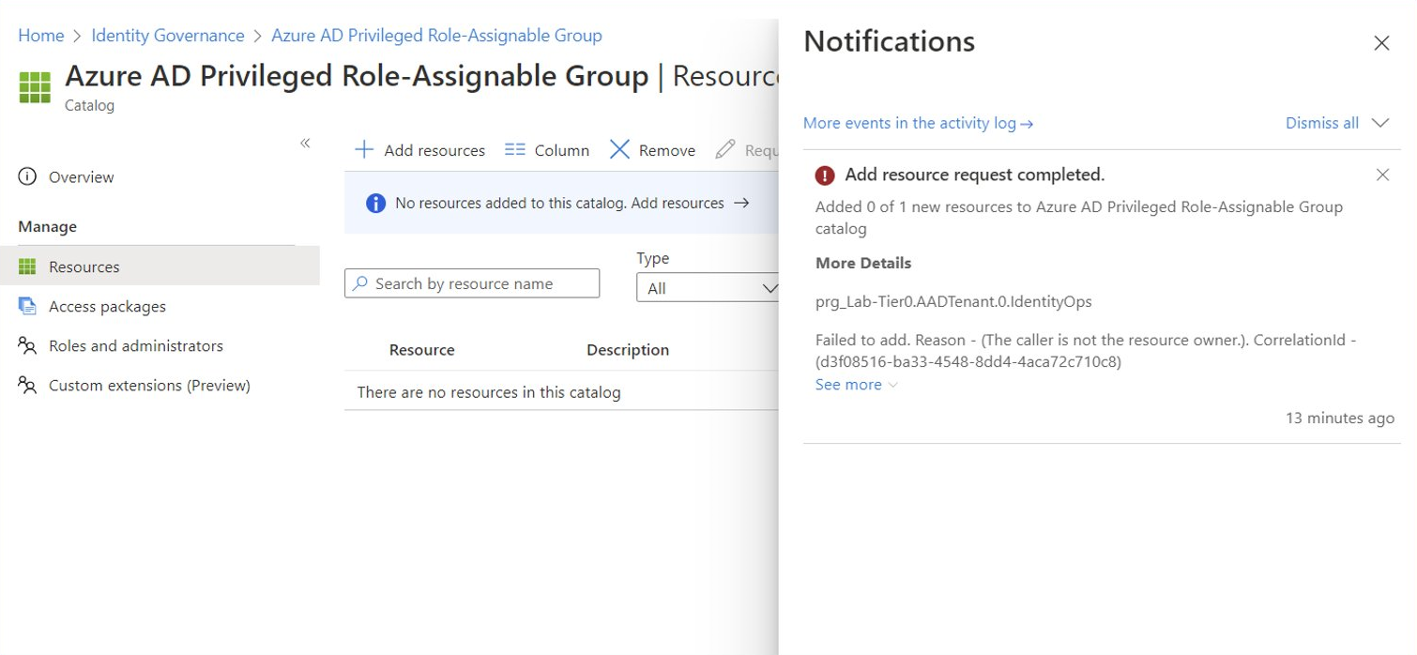Viewport: 1417px width, 655px height.
Task: Click prg_Lab-Tier0.AADTenant.0.IdentityOps text
Action: [953, 302]
